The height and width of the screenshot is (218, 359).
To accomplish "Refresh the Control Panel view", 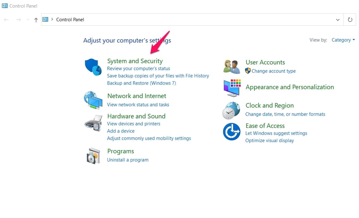I will click(x=350, y=20).
